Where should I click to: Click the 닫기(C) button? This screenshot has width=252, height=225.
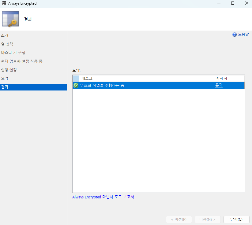(236, 219)
